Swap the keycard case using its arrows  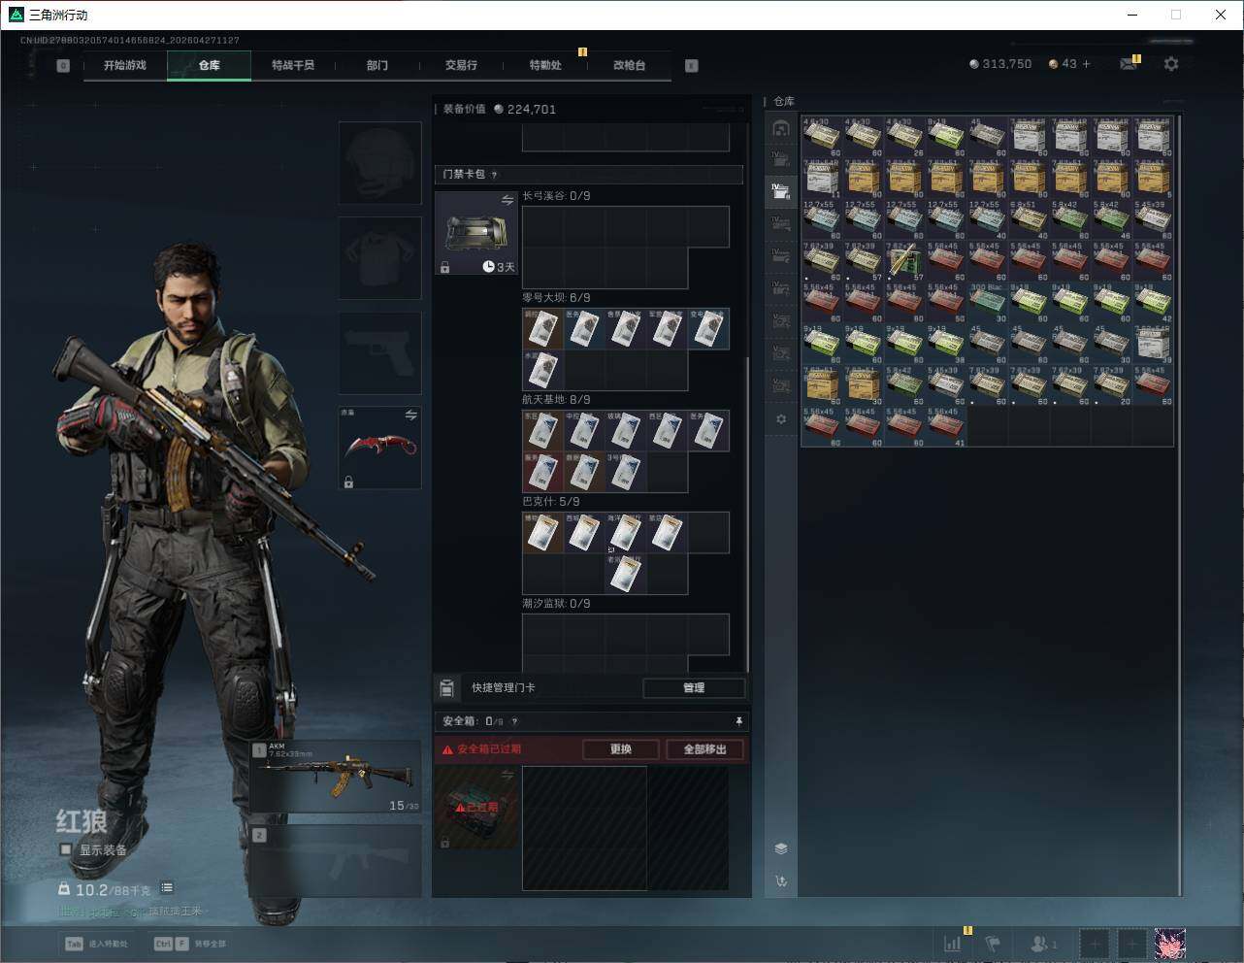point(507,200)
